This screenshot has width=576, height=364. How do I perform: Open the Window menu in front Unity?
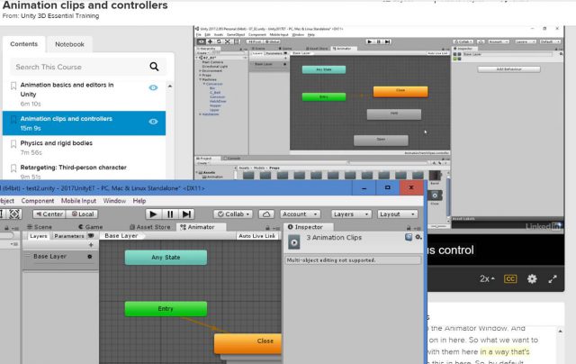(114, 201)
